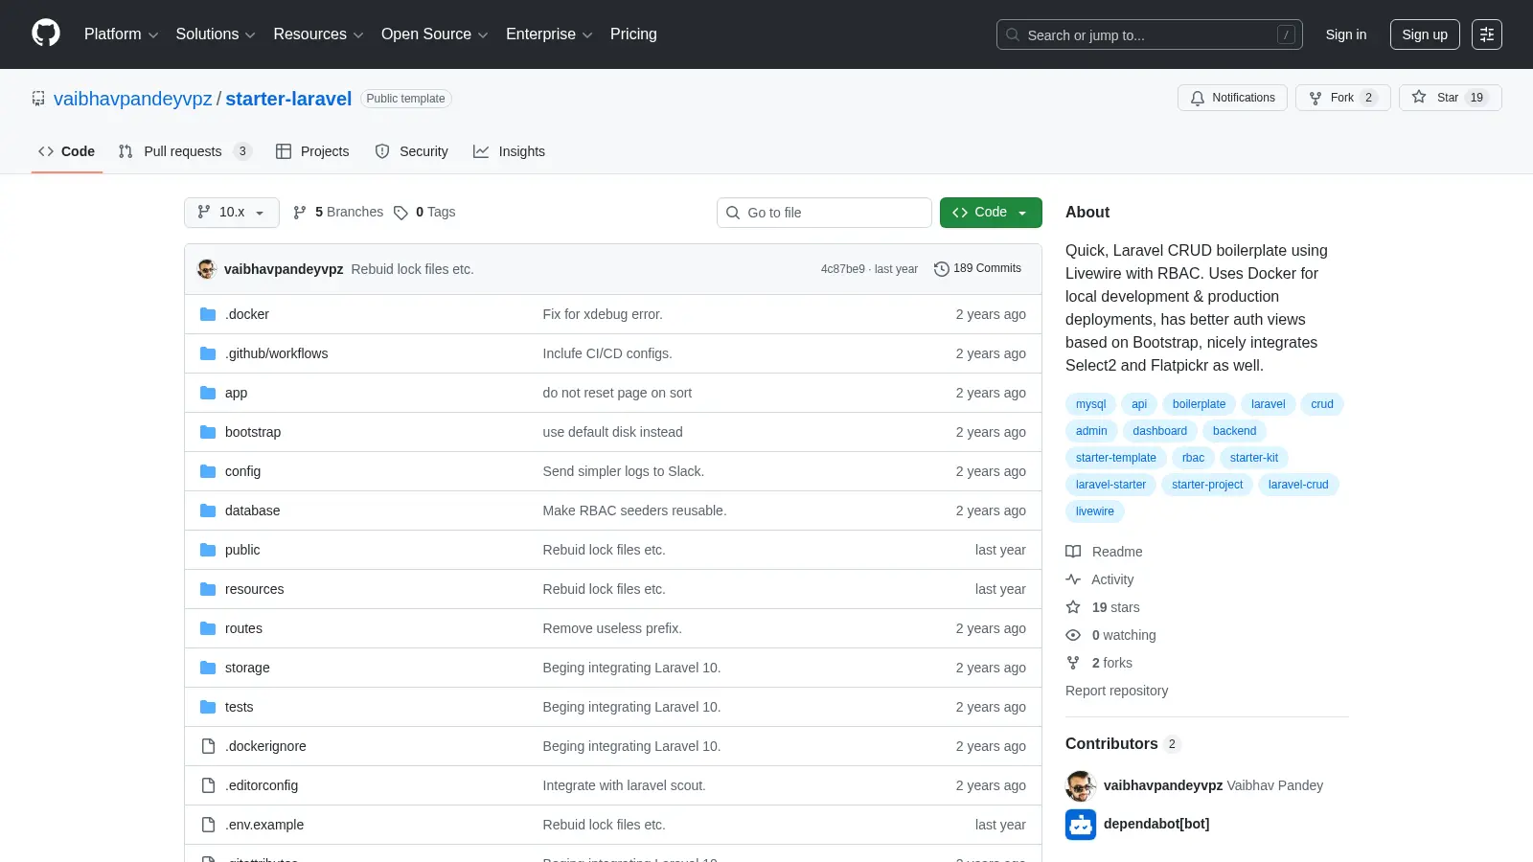The width and height of the screenshot is (1533, 862).
Task: View the 5 Branches link
Action: pyautogui.click(x=338, y=213)
